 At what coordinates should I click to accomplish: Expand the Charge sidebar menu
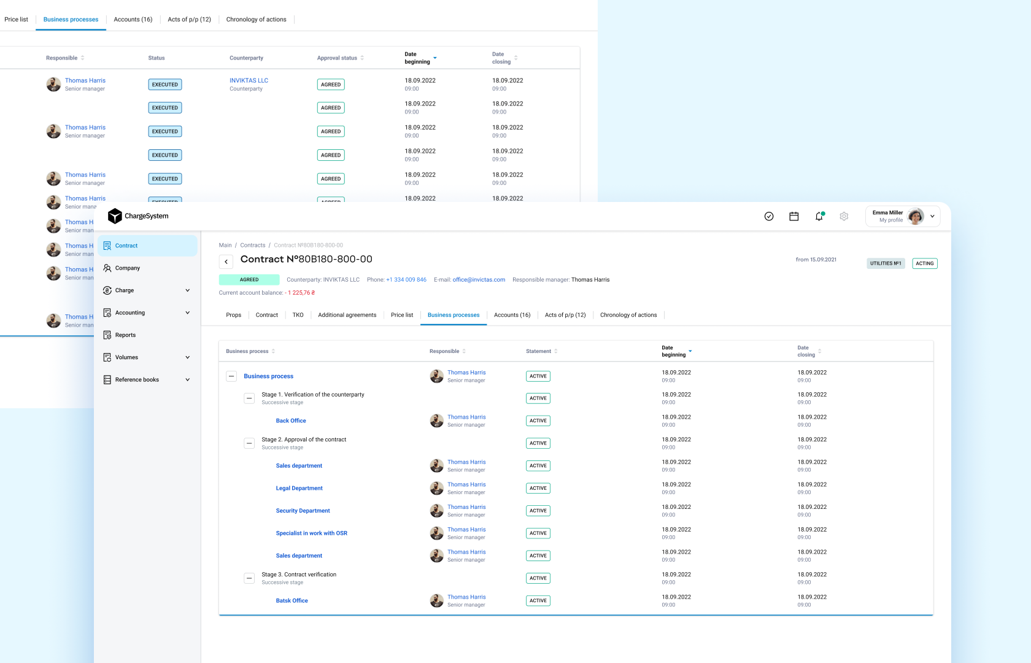[187, 290]
